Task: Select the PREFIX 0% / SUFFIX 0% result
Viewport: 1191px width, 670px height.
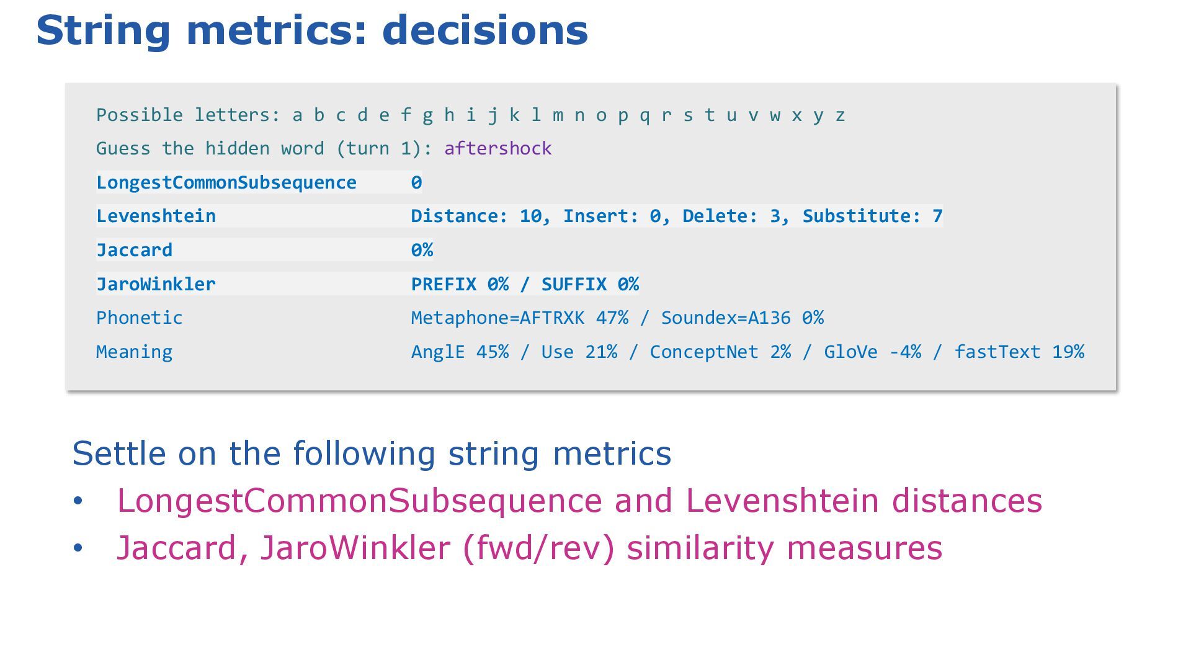Action: tap(525, 284)
